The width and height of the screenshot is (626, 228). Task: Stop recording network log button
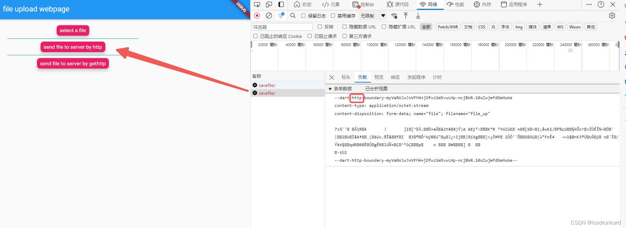coord(257,16)
